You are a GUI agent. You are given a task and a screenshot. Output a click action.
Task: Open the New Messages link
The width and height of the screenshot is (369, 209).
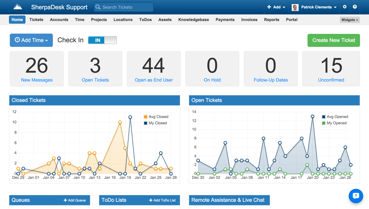click(x=37, y=80)
